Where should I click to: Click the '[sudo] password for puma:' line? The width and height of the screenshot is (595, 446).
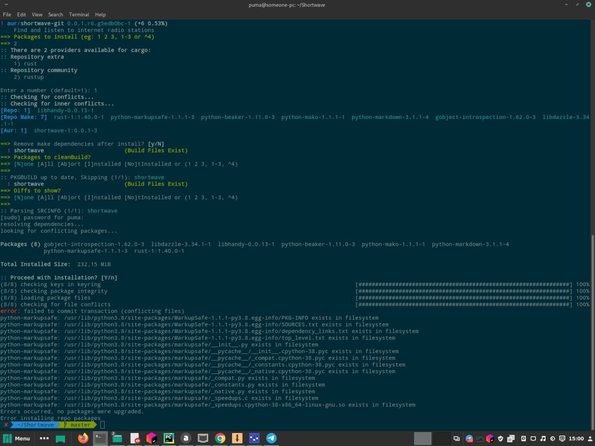click(x=42, y=217)
